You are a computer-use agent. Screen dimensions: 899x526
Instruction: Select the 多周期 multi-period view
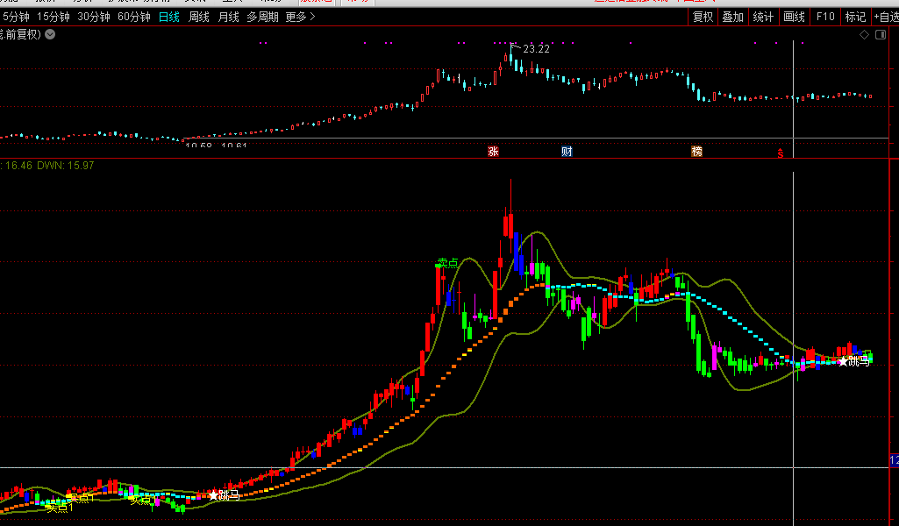point(262,17)
